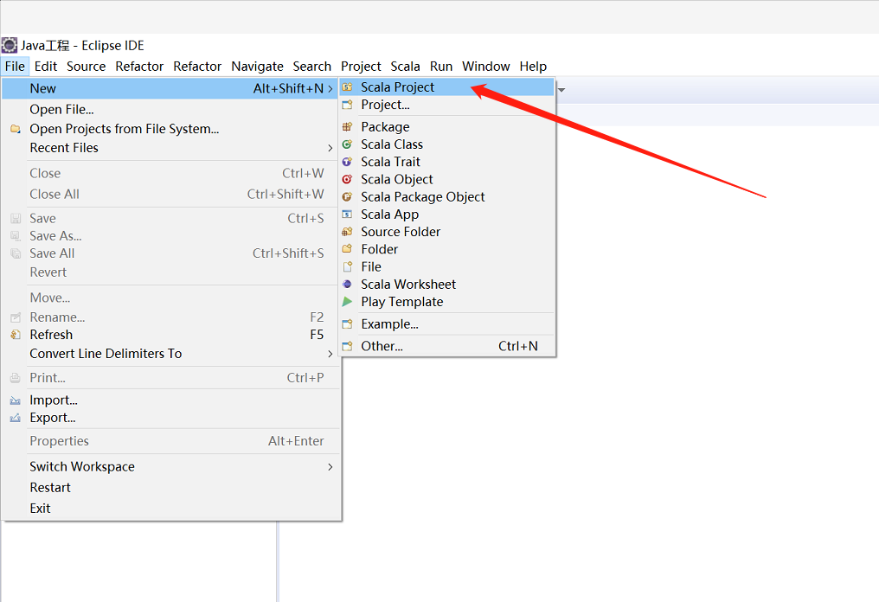Click the green Scala Class icon
The image size is (879, 602).
tap(348, 144)
